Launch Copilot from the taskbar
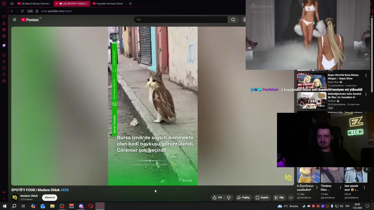This screenshot has height=210, width=374. pos(33,206)
